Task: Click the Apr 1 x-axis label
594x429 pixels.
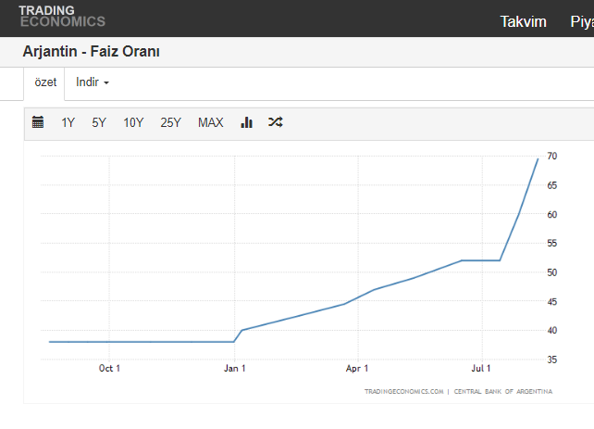Action: (x=357, y=368)
